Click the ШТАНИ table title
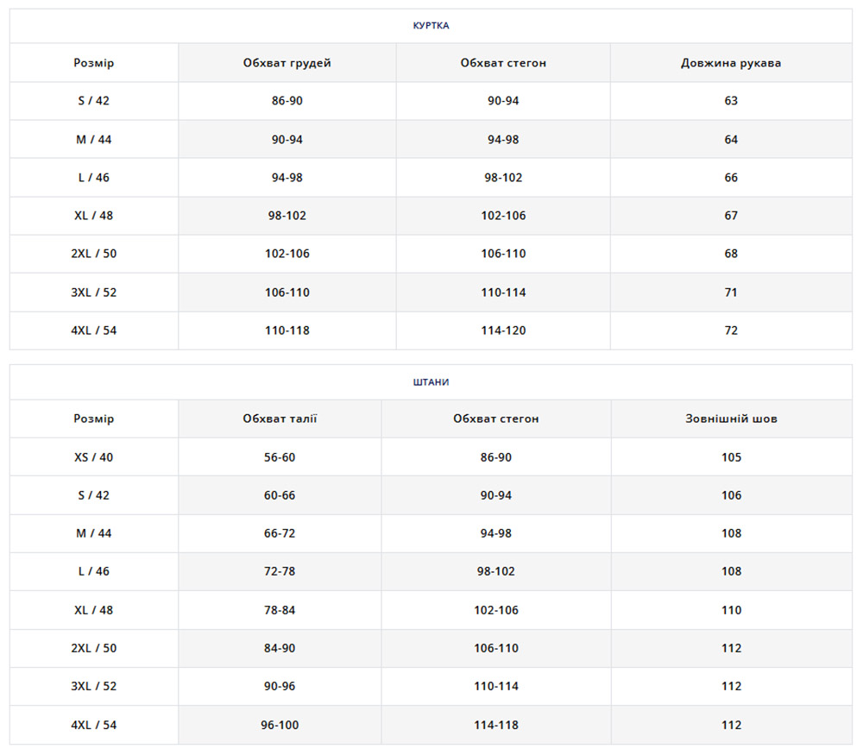 pos(431,382)
